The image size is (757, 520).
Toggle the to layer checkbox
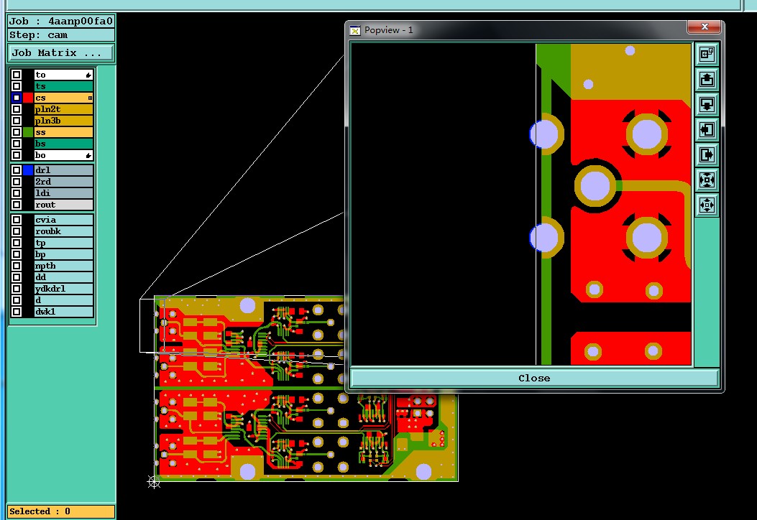(x=17, y=75)
